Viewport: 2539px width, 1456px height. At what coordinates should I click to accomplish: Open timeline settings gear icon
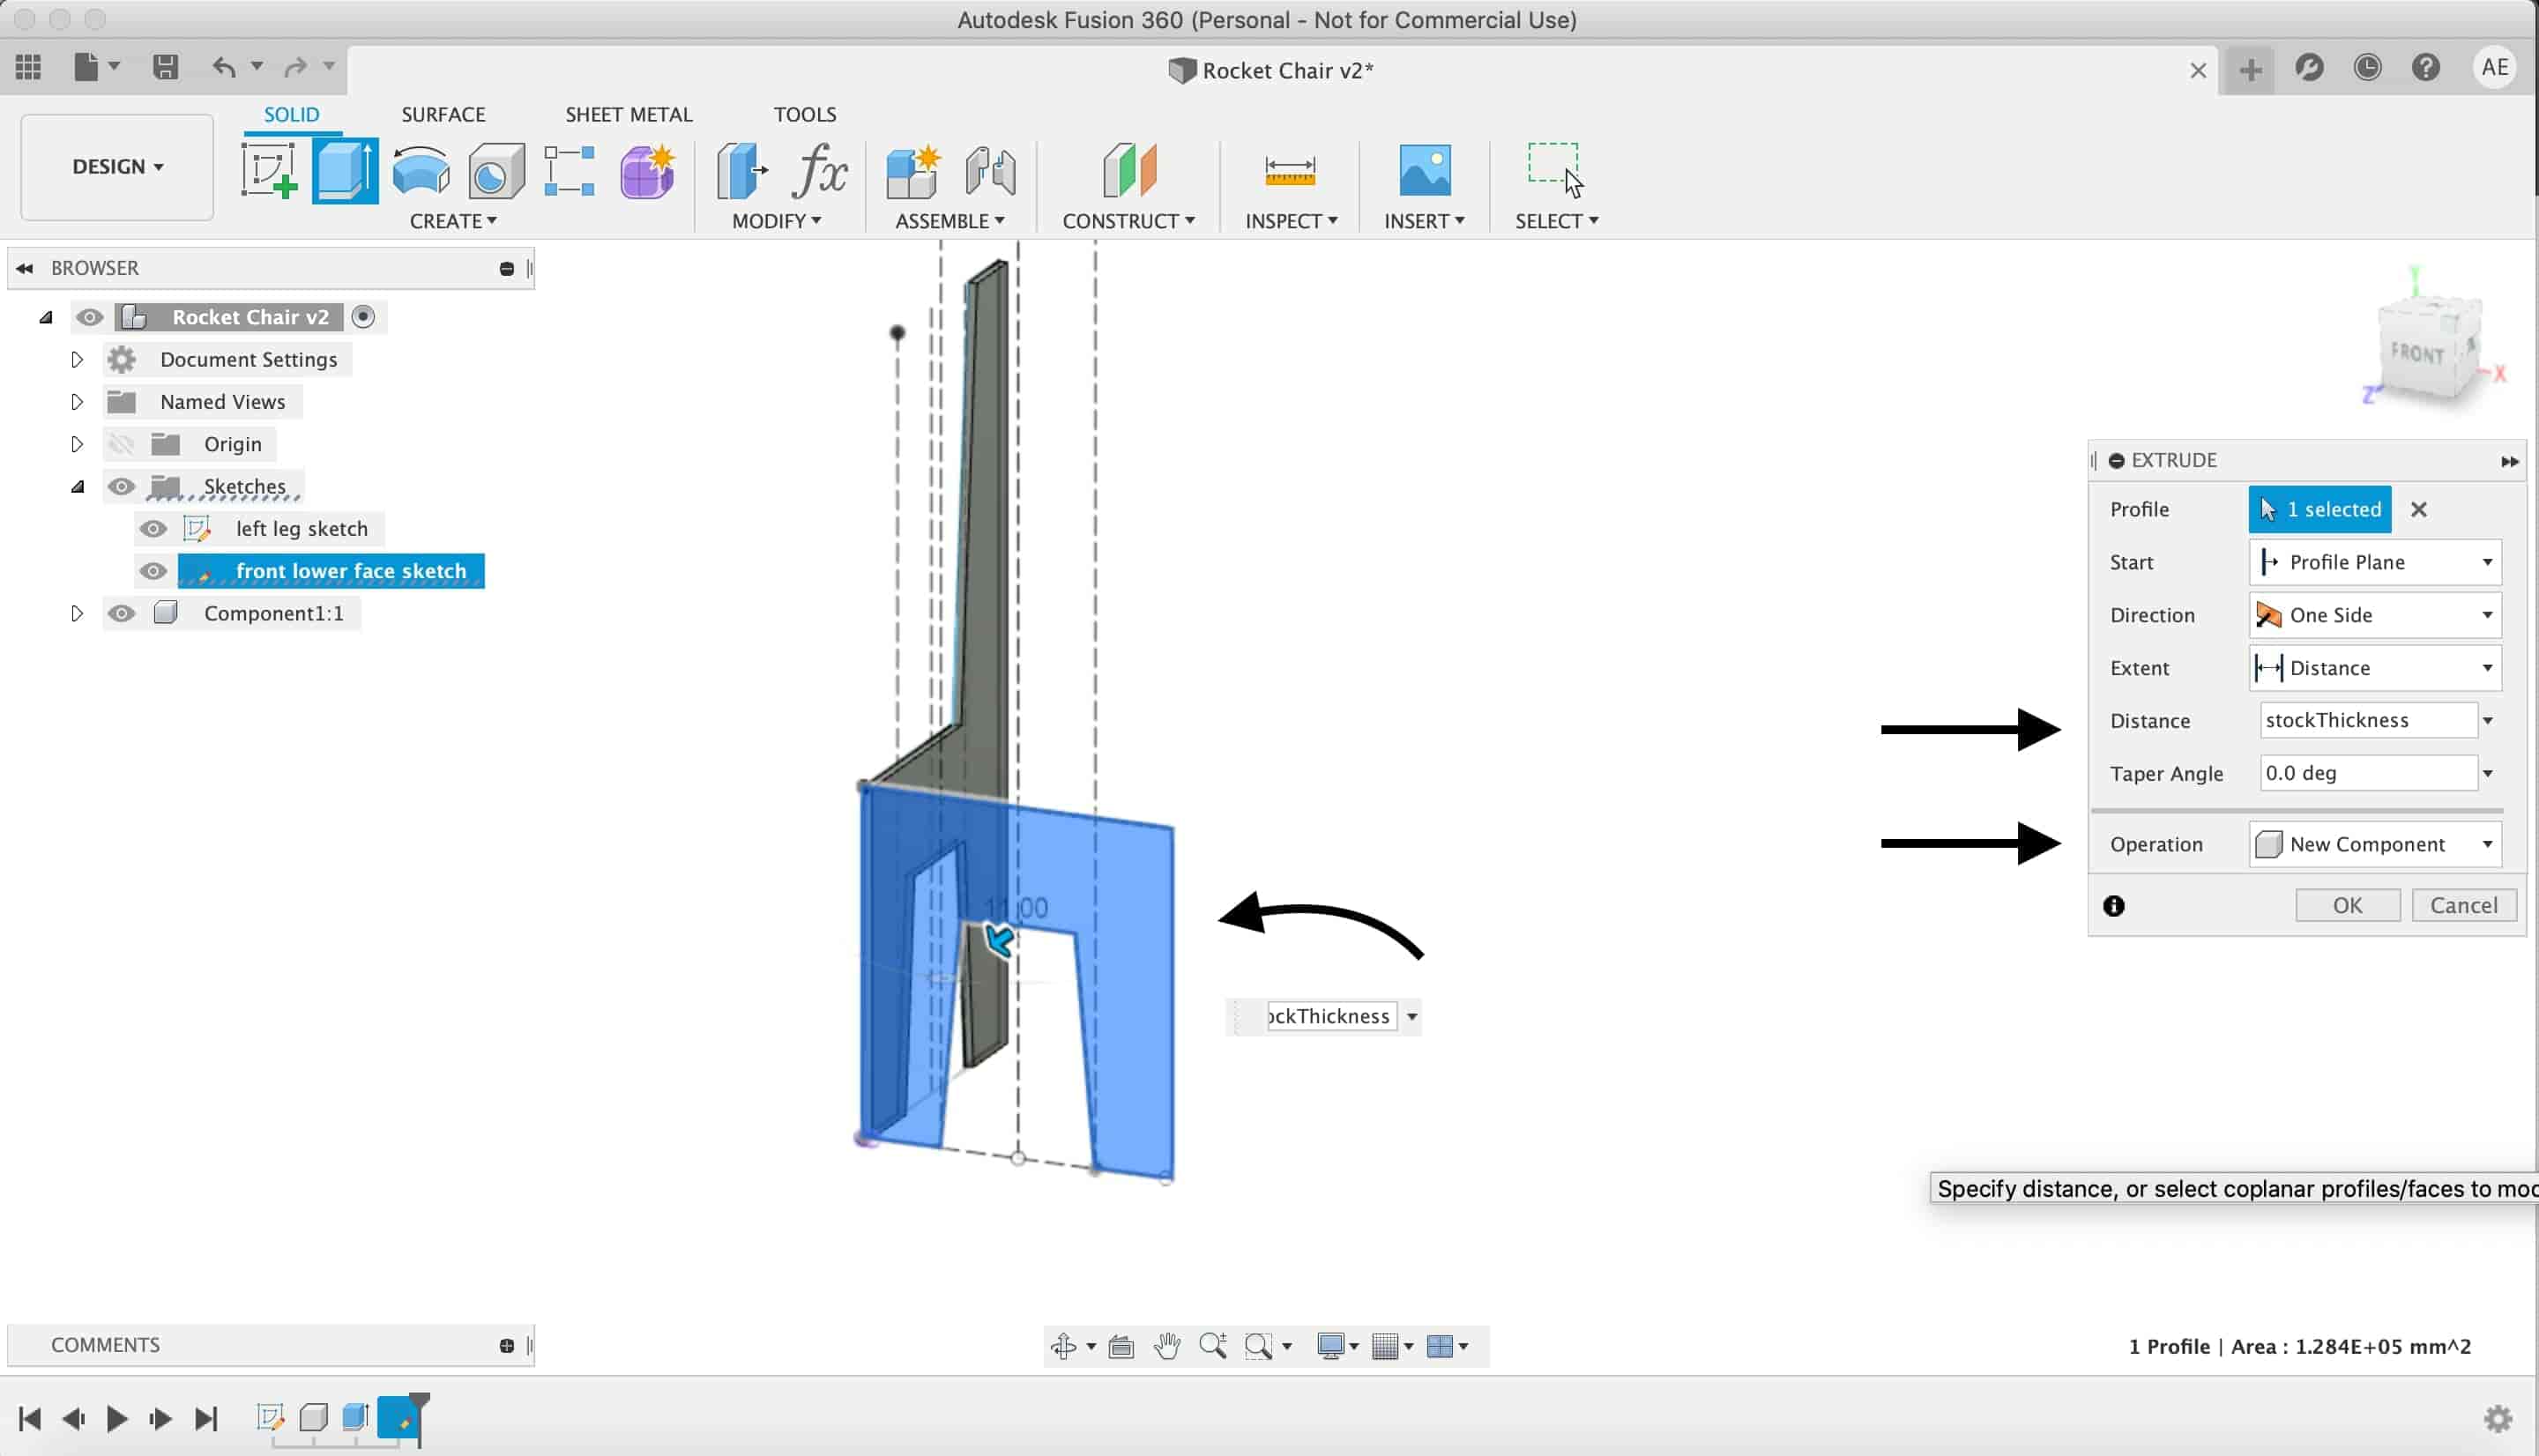(x=2498, y=1418)
